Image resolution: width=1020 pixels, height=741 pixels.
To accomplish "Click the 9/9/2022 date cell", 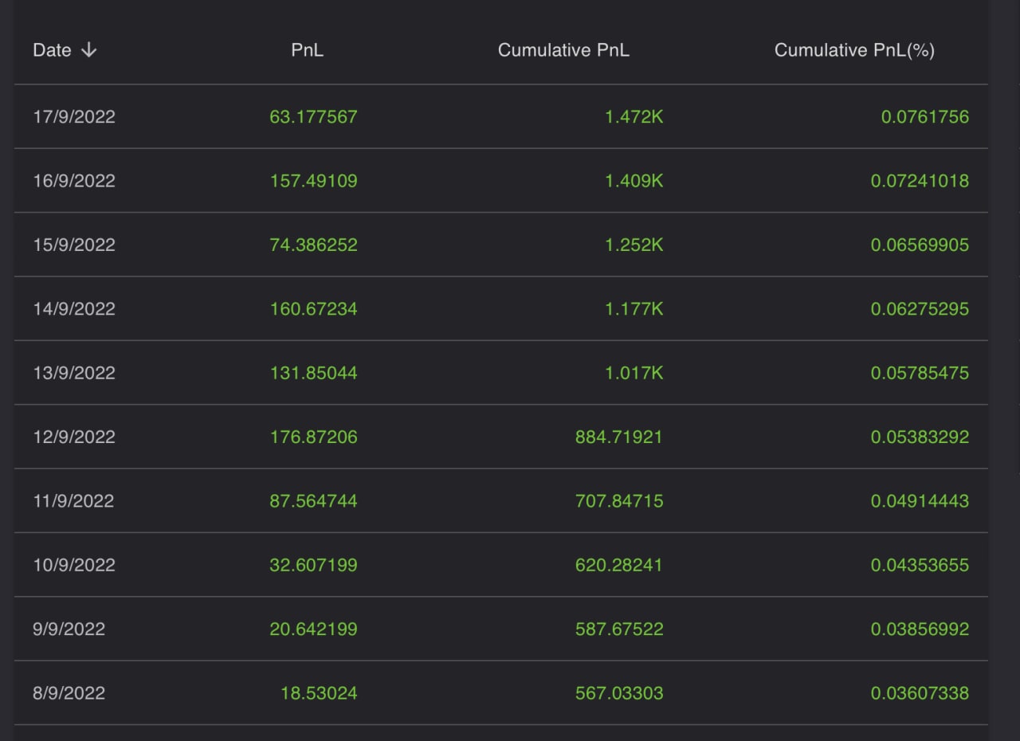I will pos(69,629).
